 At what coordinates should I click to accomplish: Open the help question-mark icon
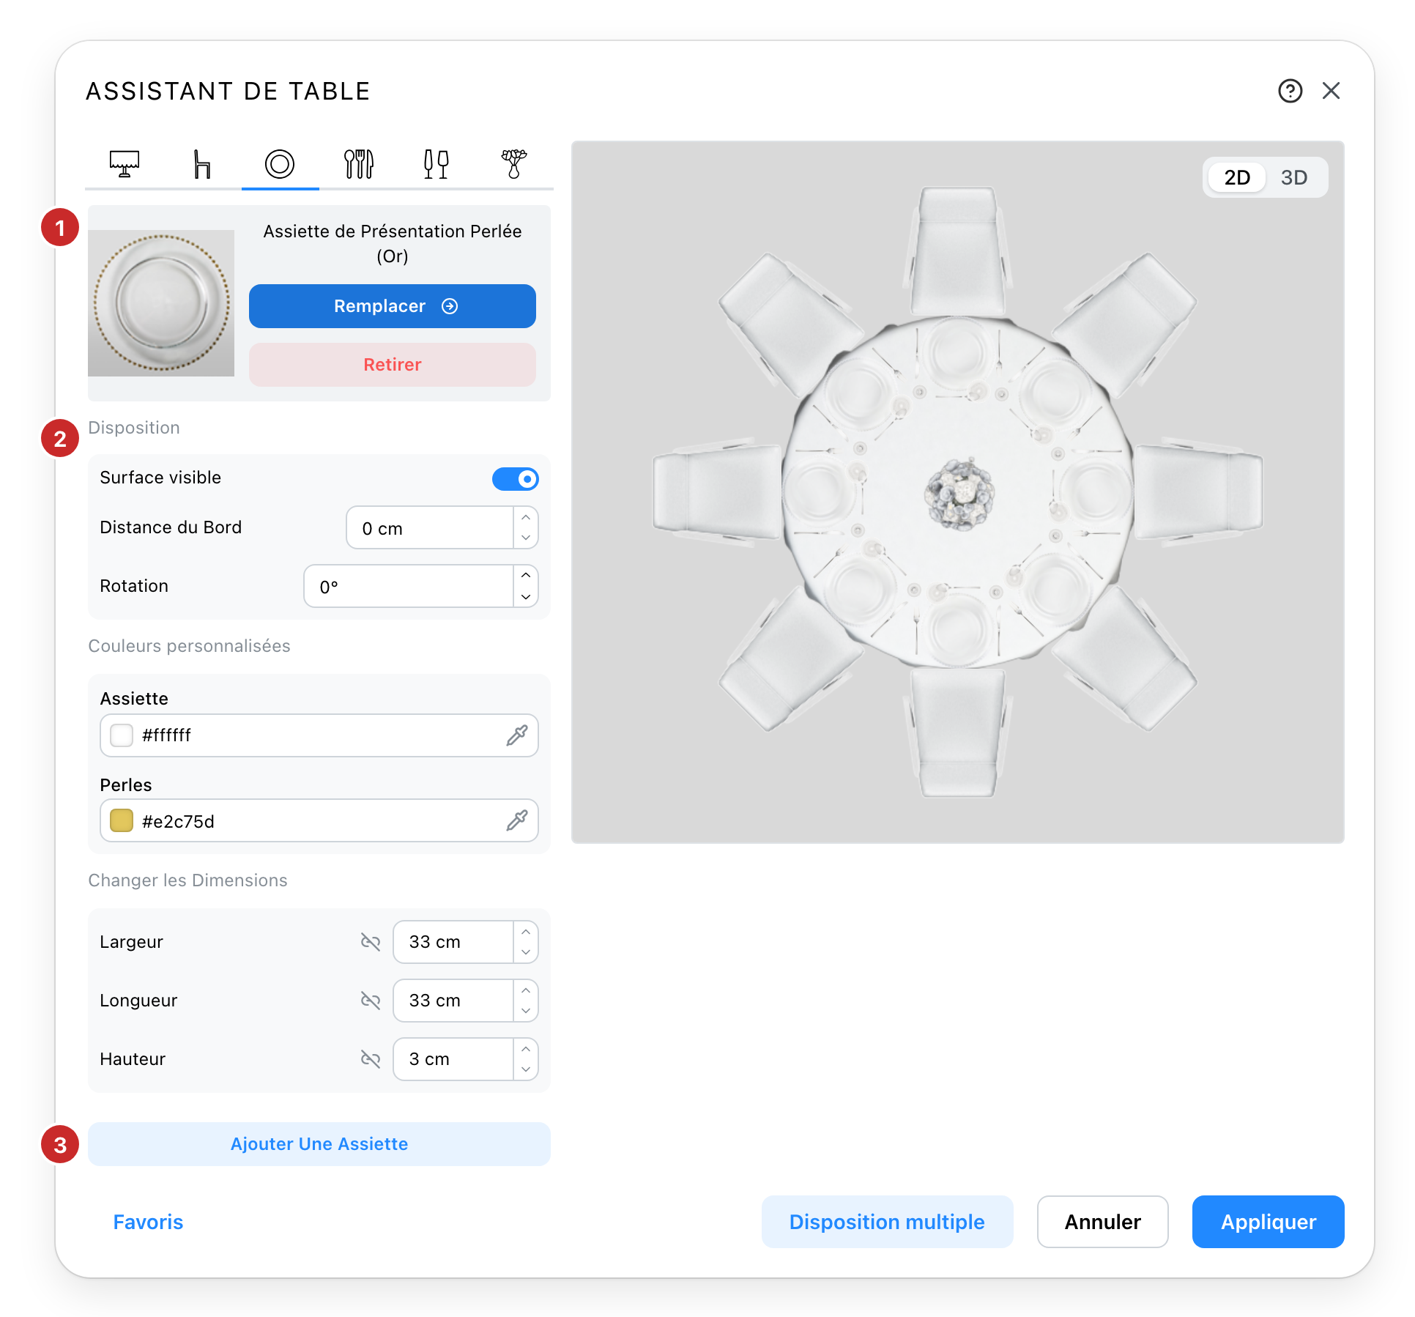point(1290,91)
